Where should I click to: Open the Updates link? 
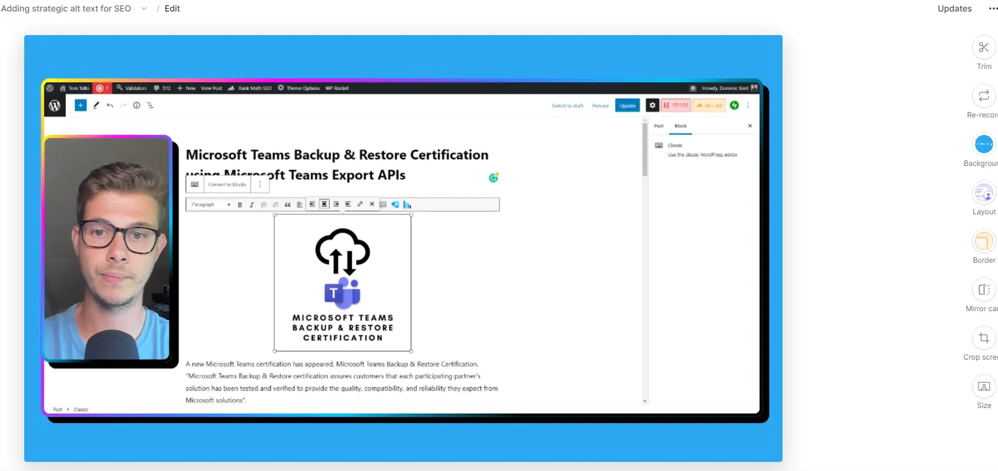click(954, 8)
